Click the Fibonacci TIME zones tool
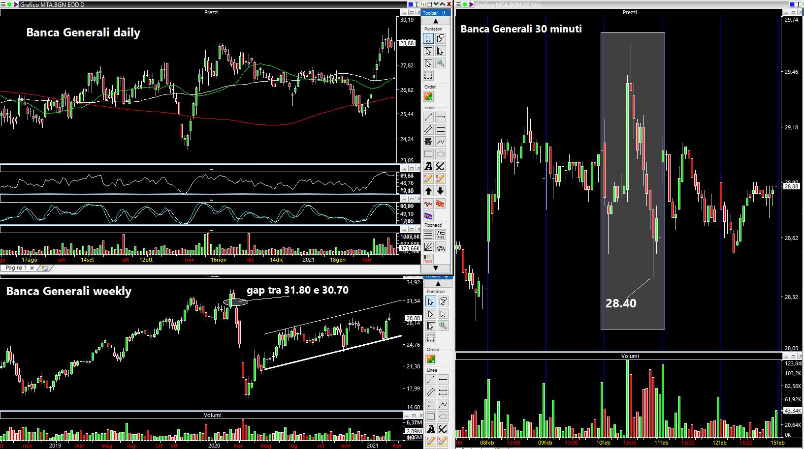 [428, 259]
